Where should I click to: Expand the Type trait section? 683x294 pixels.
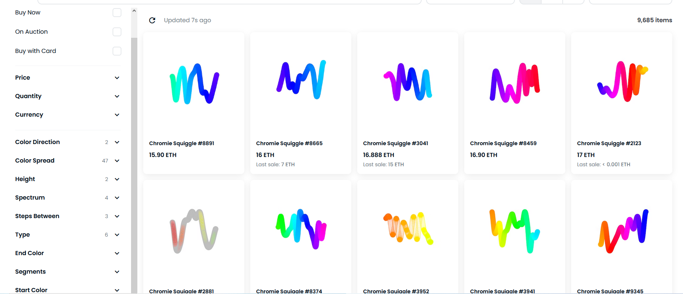point(68,235)
